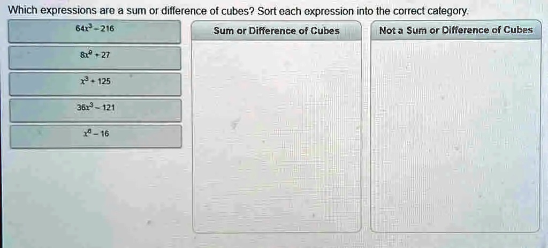Click the question text about cubes
Image resolution: width=548 pixels, height=248 pixels.
132,11
